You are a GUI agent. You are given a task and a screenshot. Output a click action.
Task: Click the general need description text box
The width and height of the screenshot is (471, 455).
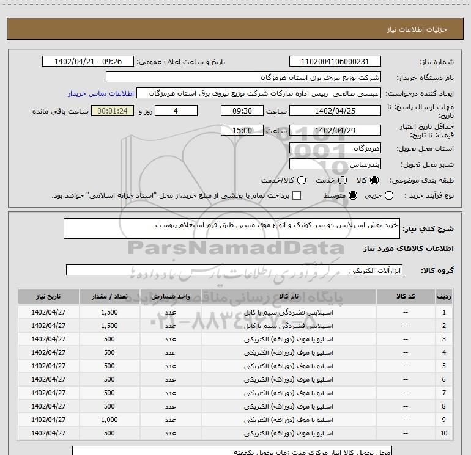[x=232, y=228]
